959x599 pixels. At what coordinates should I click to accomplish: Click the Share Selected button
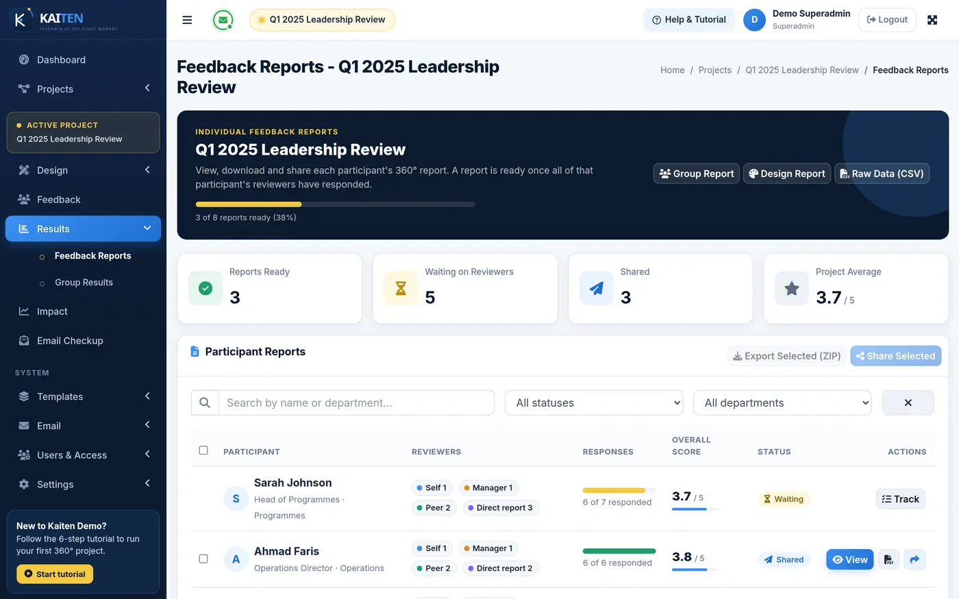point(895,356)
